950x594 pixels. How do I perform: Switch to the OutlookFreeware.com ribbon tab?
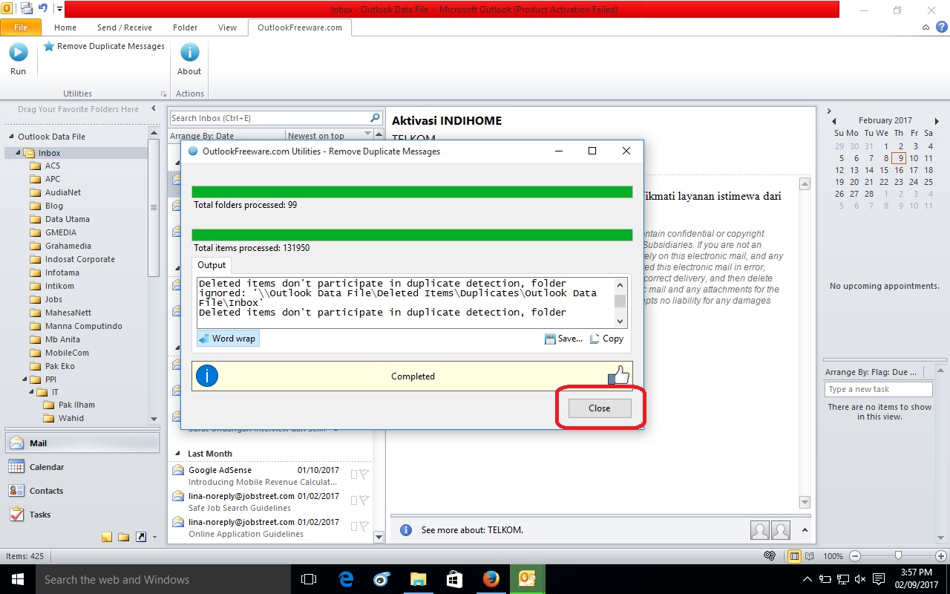(x=300, y=27)
